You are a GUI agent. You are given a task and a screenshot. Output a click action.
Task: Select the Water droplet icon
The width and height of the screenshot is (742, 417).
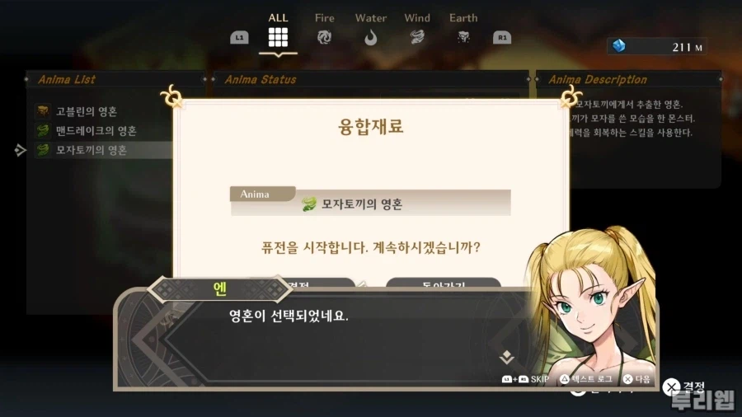pyautogui.click(x=370, y=37)
